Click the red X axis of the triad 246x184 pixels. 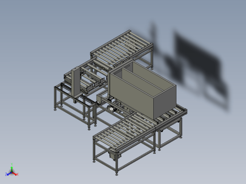(15, 174)
